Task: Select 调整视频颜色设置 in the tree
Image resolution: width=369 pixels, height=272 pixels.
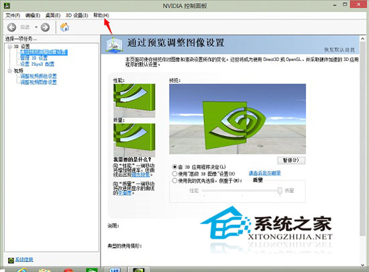Action: click(38, 76)
